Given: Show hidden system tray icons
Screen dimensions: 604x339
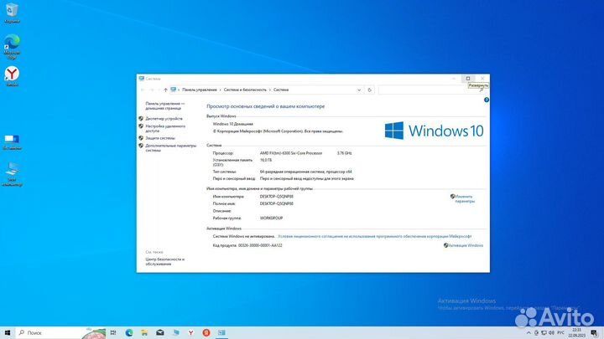Looking at the screenshot, I should pos(528,333).
